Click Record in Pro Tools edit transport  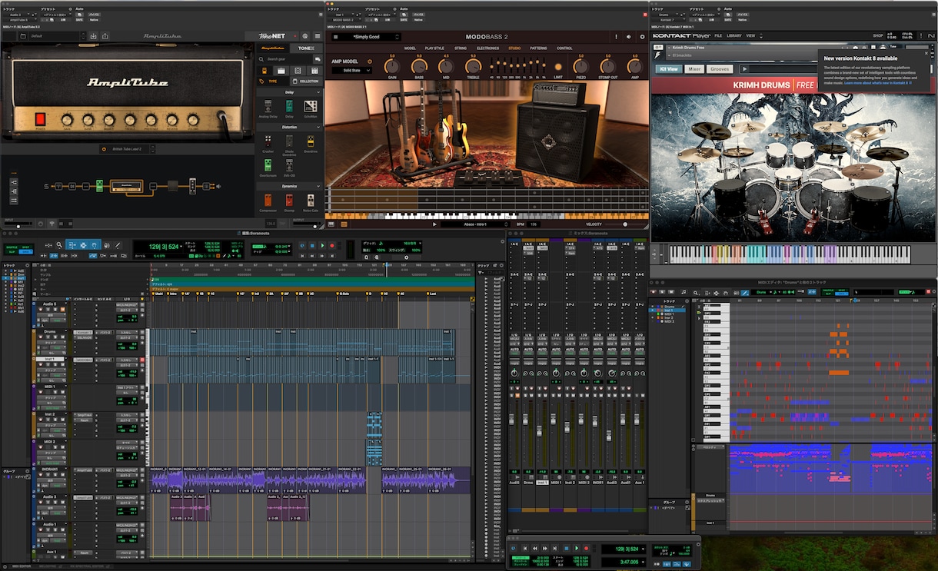pyautogui.click(x=332, y=245)
